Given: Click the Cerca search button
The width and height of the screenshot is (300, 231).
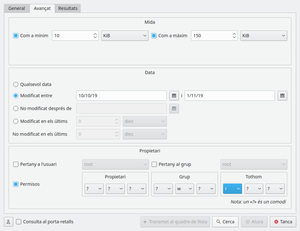Looking at the screenshot, I should point(225,222).
